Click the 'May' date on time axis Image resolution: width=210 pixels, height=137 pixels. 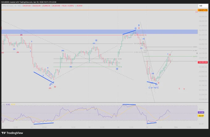click(x=176, y=127)
